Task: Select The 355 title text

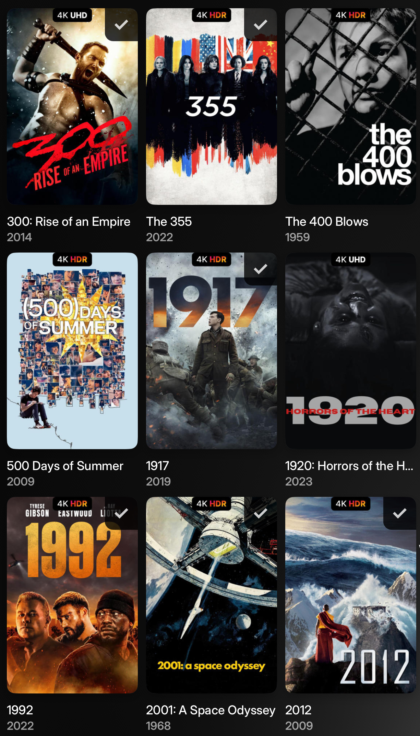Action: tap(169, 222)
